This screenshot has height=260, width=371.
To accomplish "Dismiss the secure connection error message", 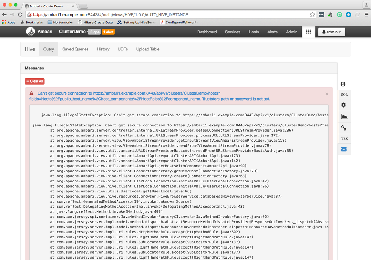I will pyautogui.click(x=326, y=94).
